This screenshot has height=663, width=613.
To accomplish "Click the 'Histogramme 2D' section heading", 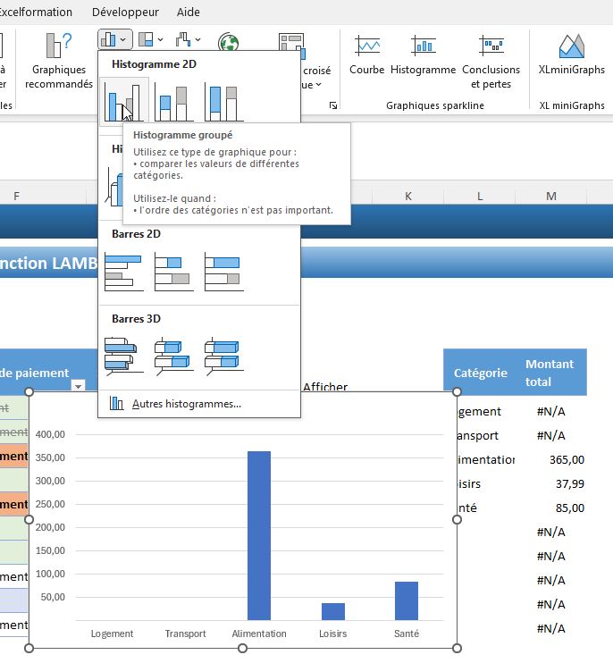I will 154,64.
